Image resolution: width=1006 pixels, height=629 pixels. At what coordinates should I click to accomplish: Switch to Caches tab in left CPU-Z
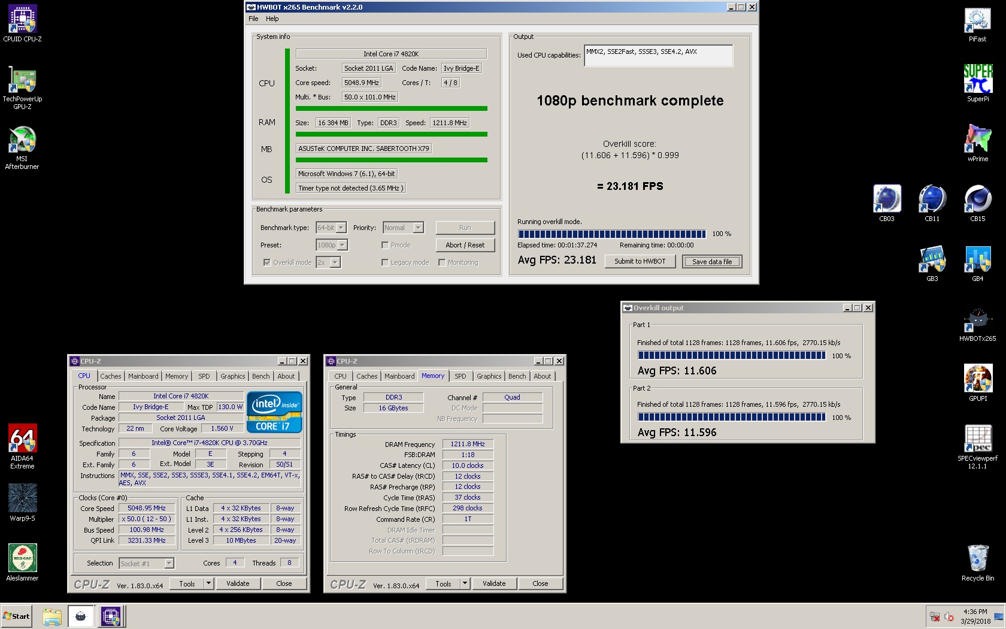[x=111, y=376]
